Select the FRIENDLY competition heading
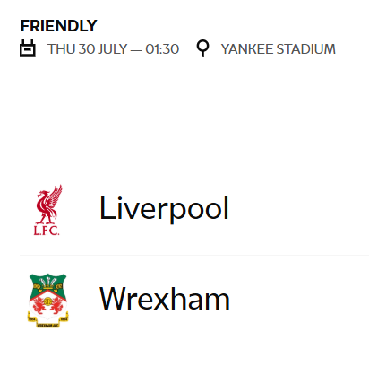 point(59,26)
